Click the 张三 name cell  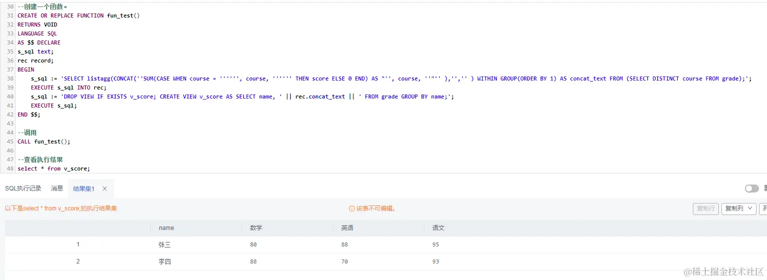click(x=164, y=245)
